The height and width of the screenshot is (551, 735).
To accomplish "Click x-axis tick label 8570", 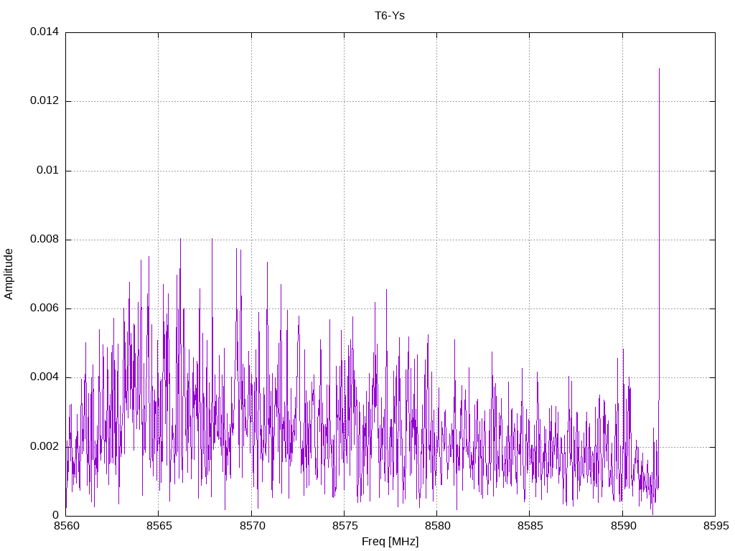I will click(252, 526).
